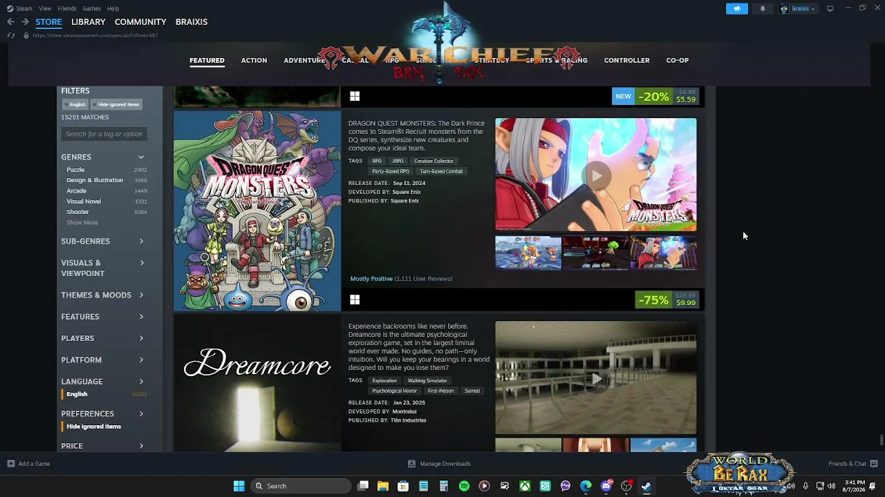Open the Steam announcements megaphone button
Viewport: 885px width, 497px height.
coord(737,8)
